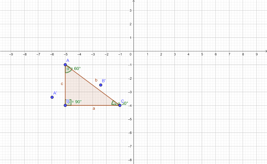Select point C of the triangle

120,105
